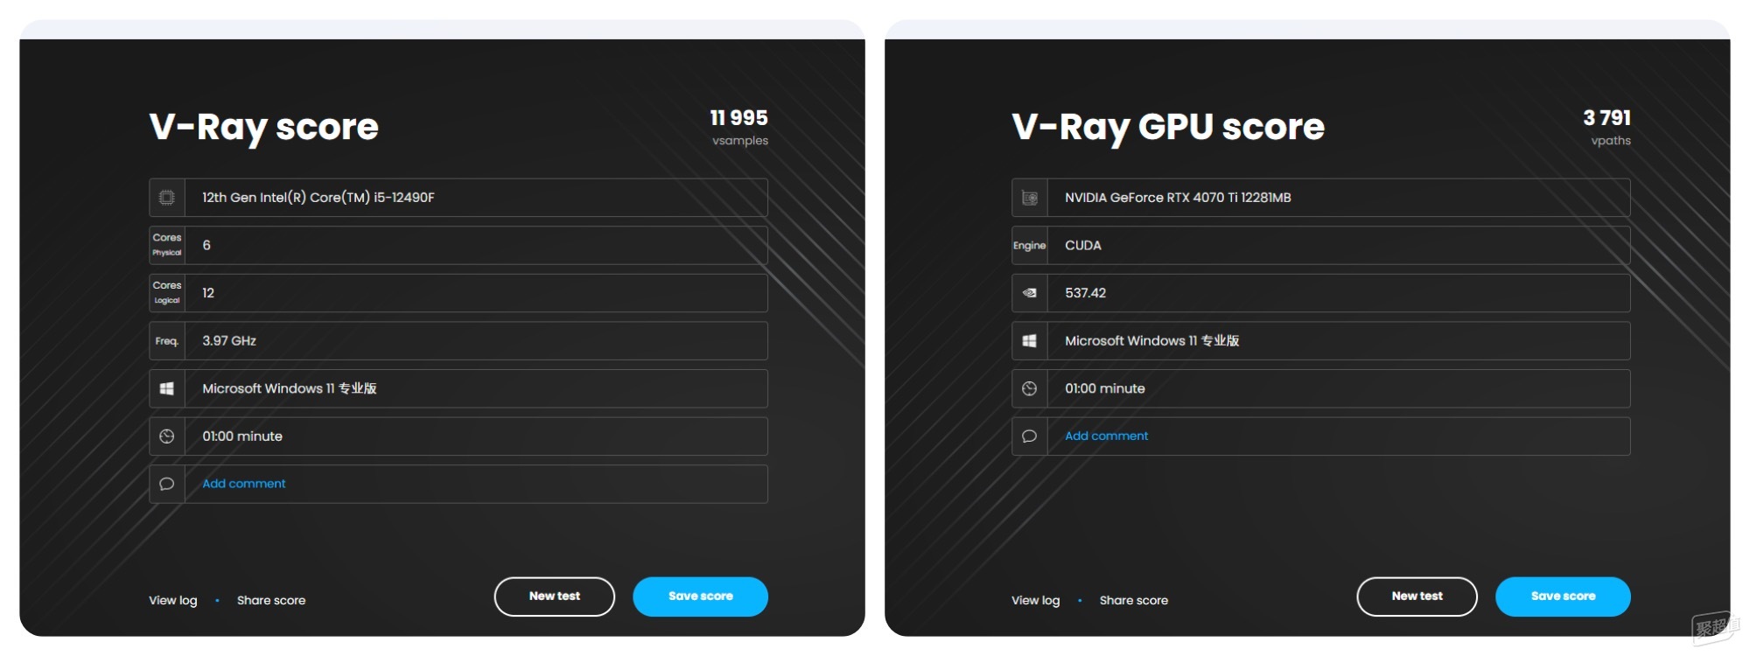The width and height of the screenshot is (1750, 656).
Task: Select the 3.97 GHz frequency value
Action: click(229, 341)
